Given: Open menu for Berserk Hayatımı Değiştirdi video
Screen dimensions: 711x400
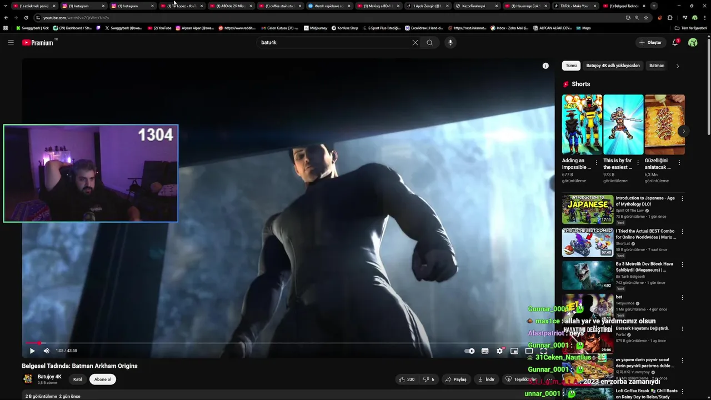Looking at the screenshot, I should [x=683, y=329].
